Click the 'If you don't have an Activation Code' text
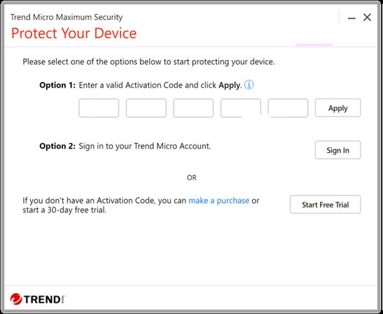383x314 pixels. 105,201
